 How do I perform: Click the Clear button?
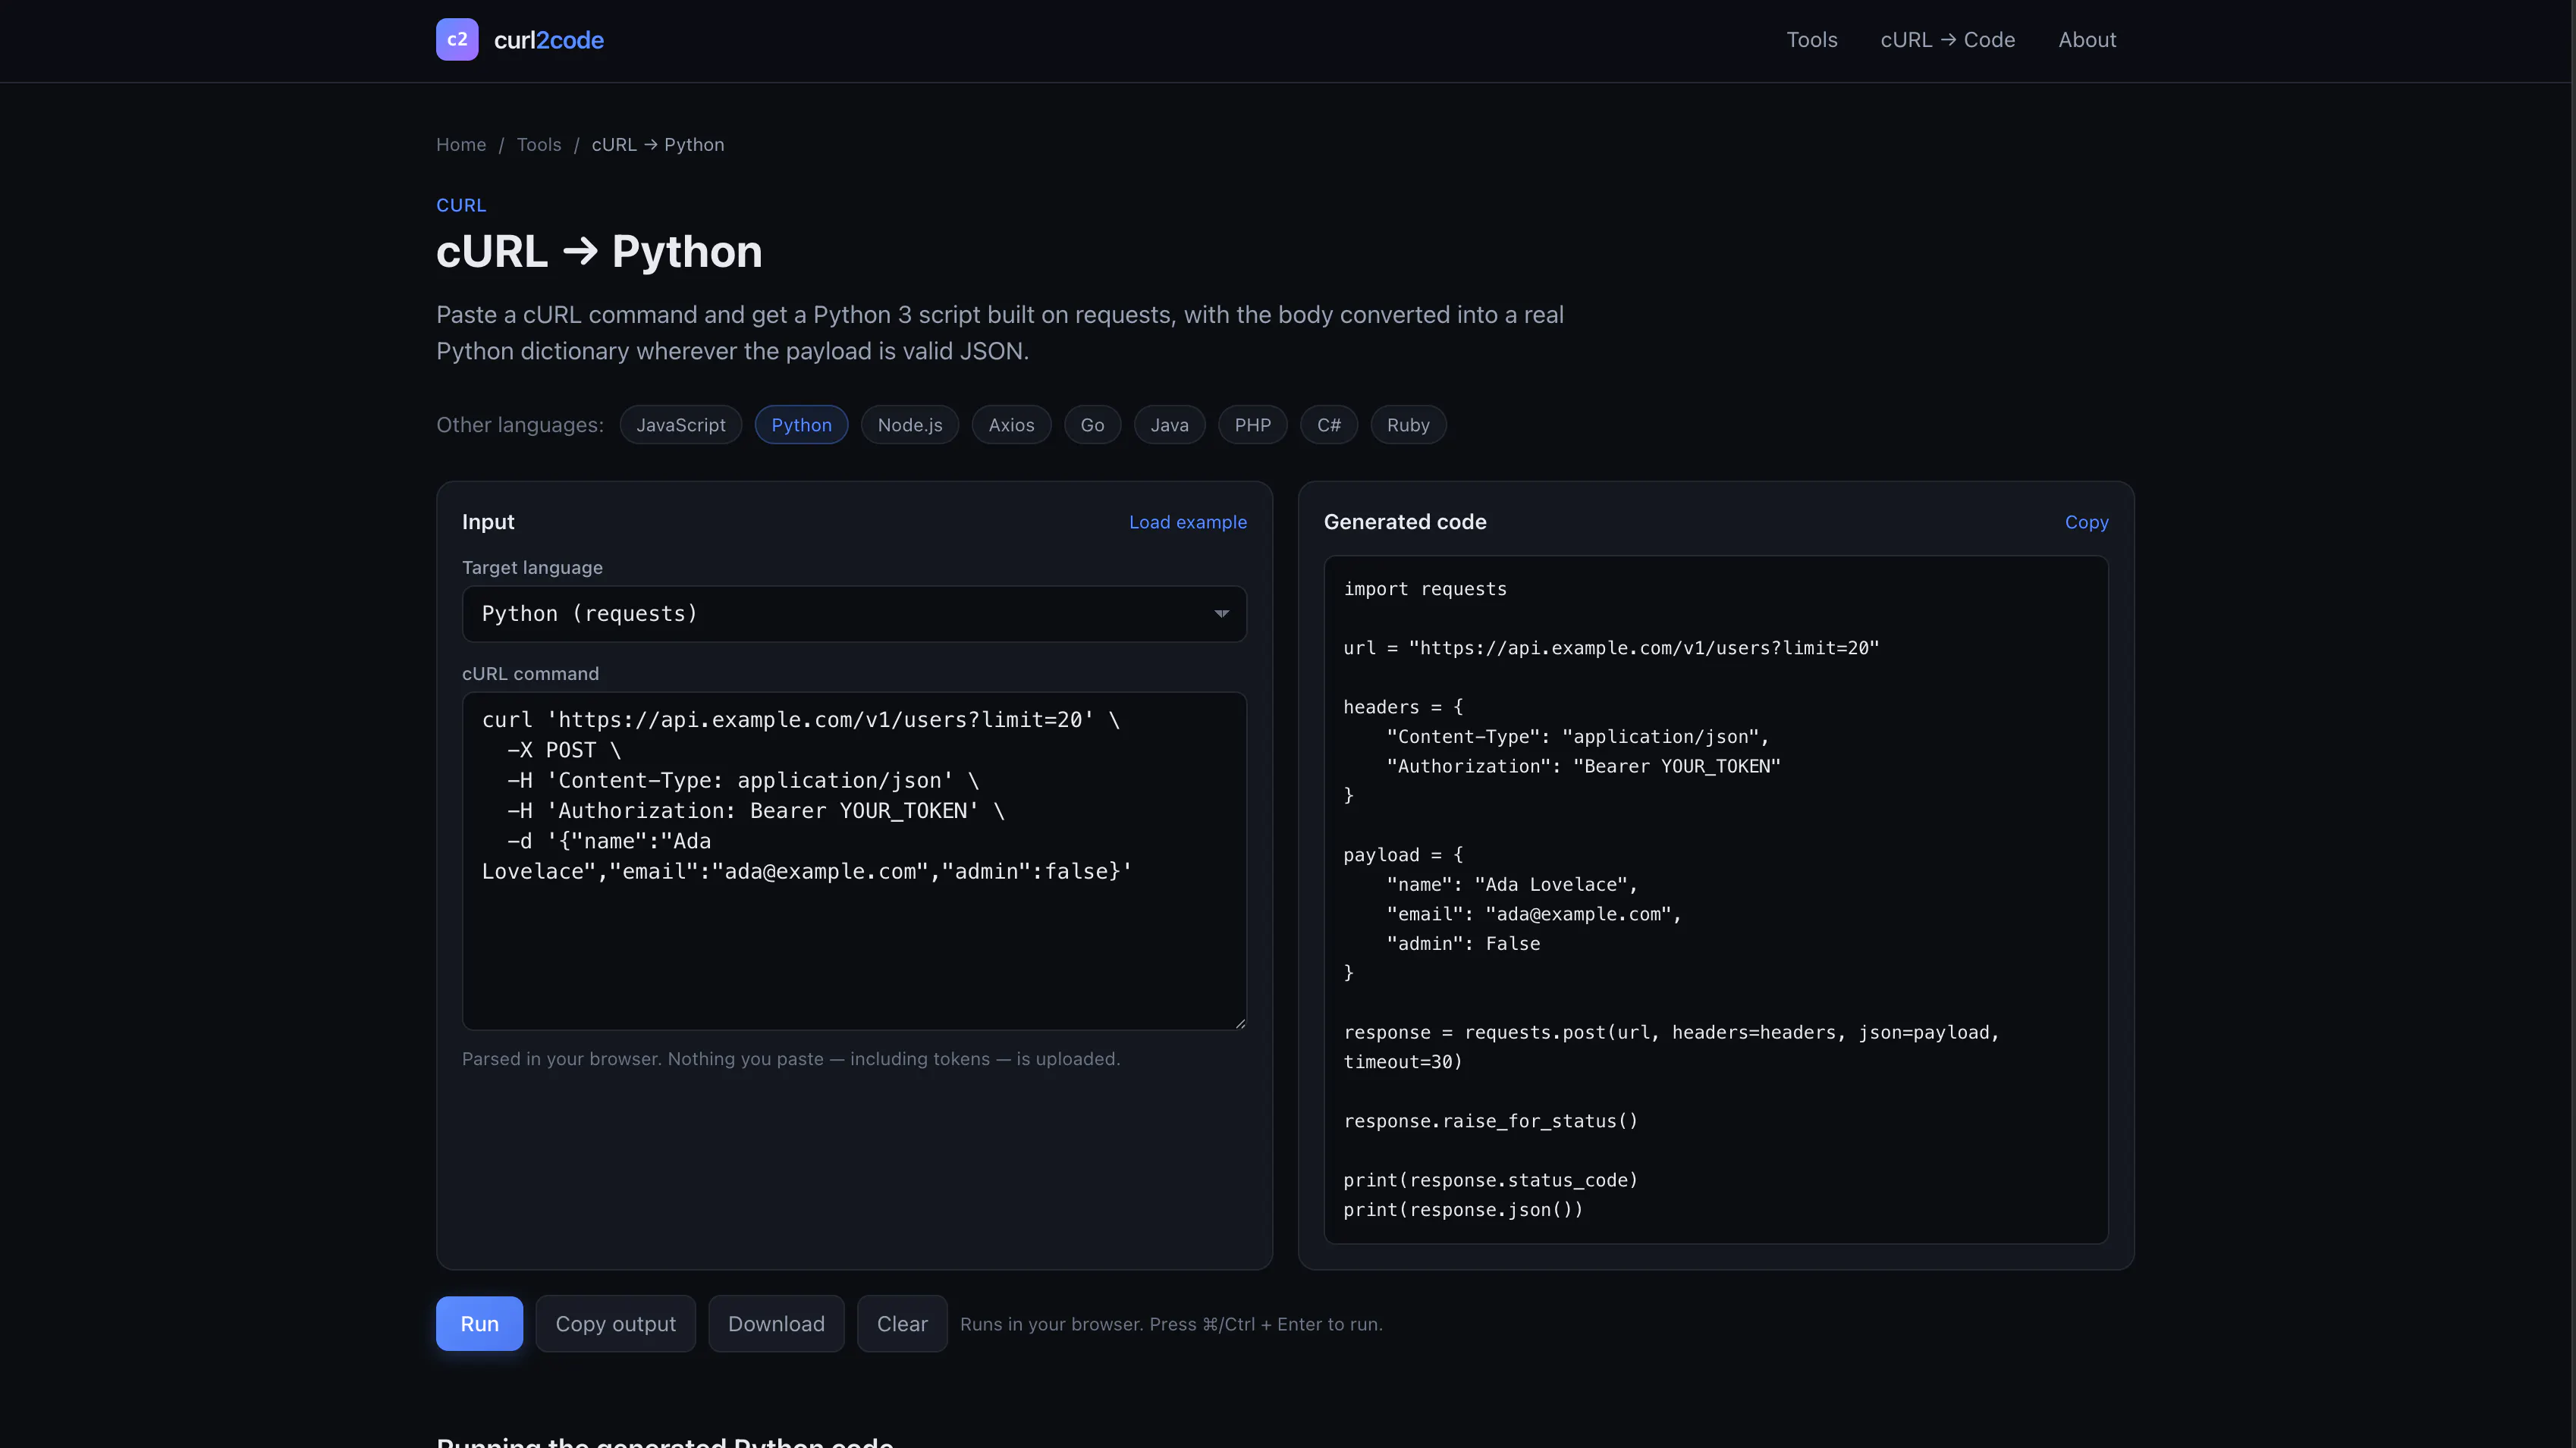(x=902, y=1324)
